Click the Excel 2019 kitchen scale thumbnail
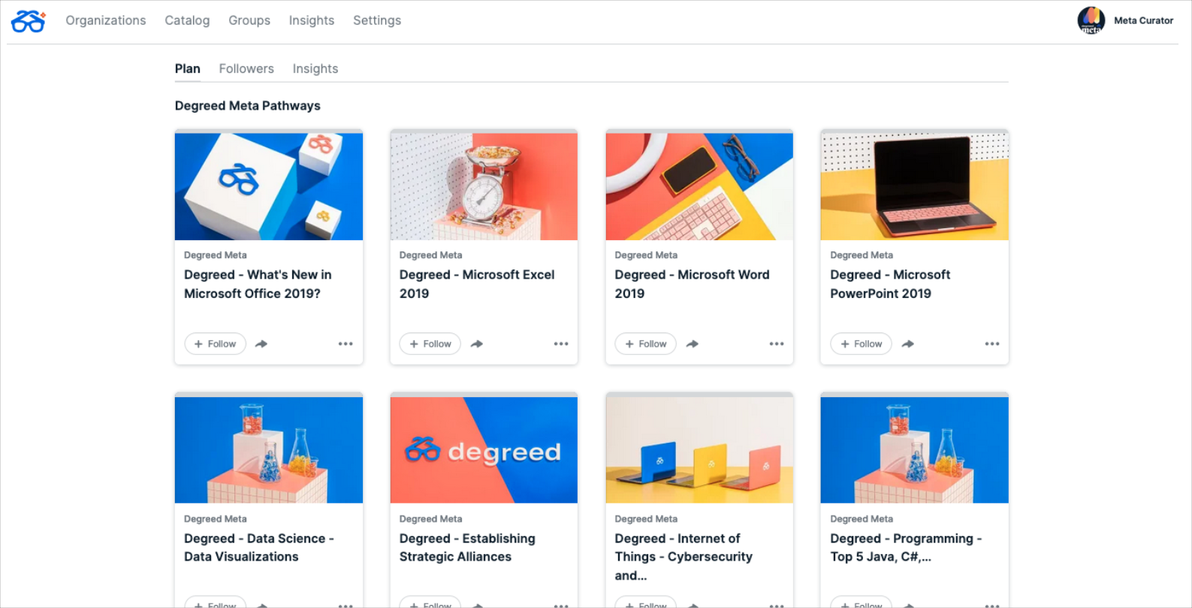 click(484, 186)
